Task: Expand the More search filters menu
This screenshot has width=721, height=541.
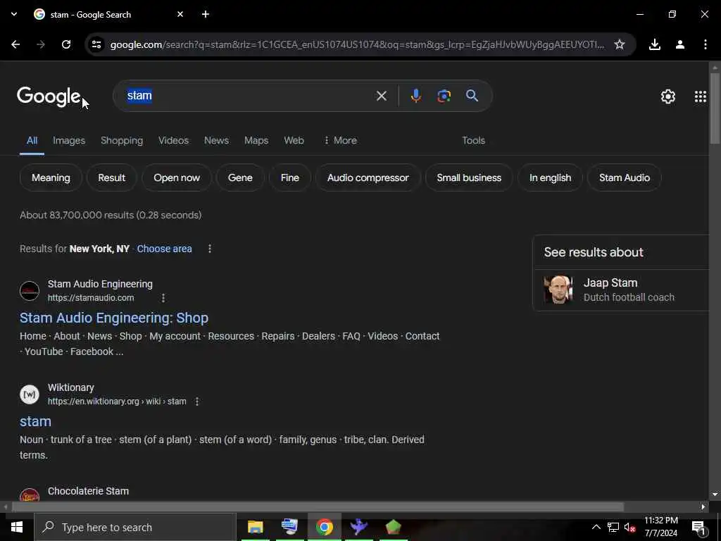Action: pyautogui.click(x=340, y=140)
